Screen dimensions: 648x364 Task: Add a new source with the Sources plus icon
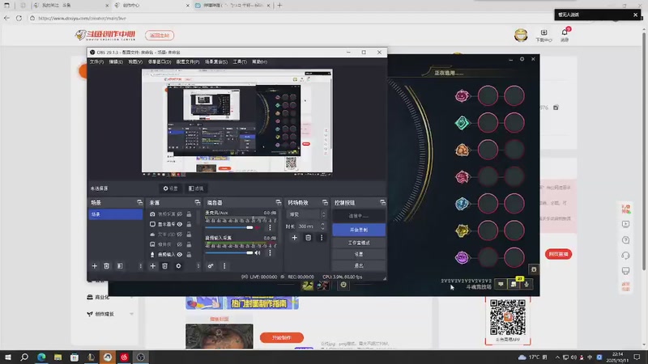coord(152,266)
